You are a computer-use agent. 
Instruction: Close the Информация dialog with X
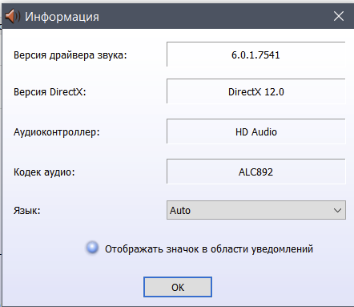[339, 16]
